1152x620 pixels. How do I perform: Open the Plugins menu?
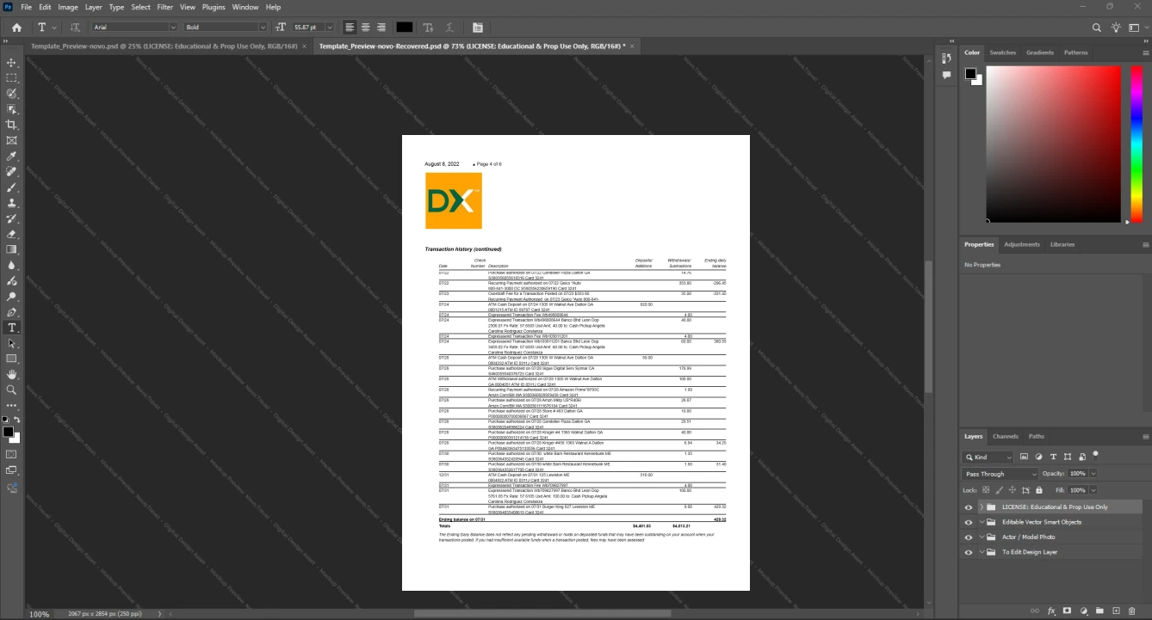point(214,7)
